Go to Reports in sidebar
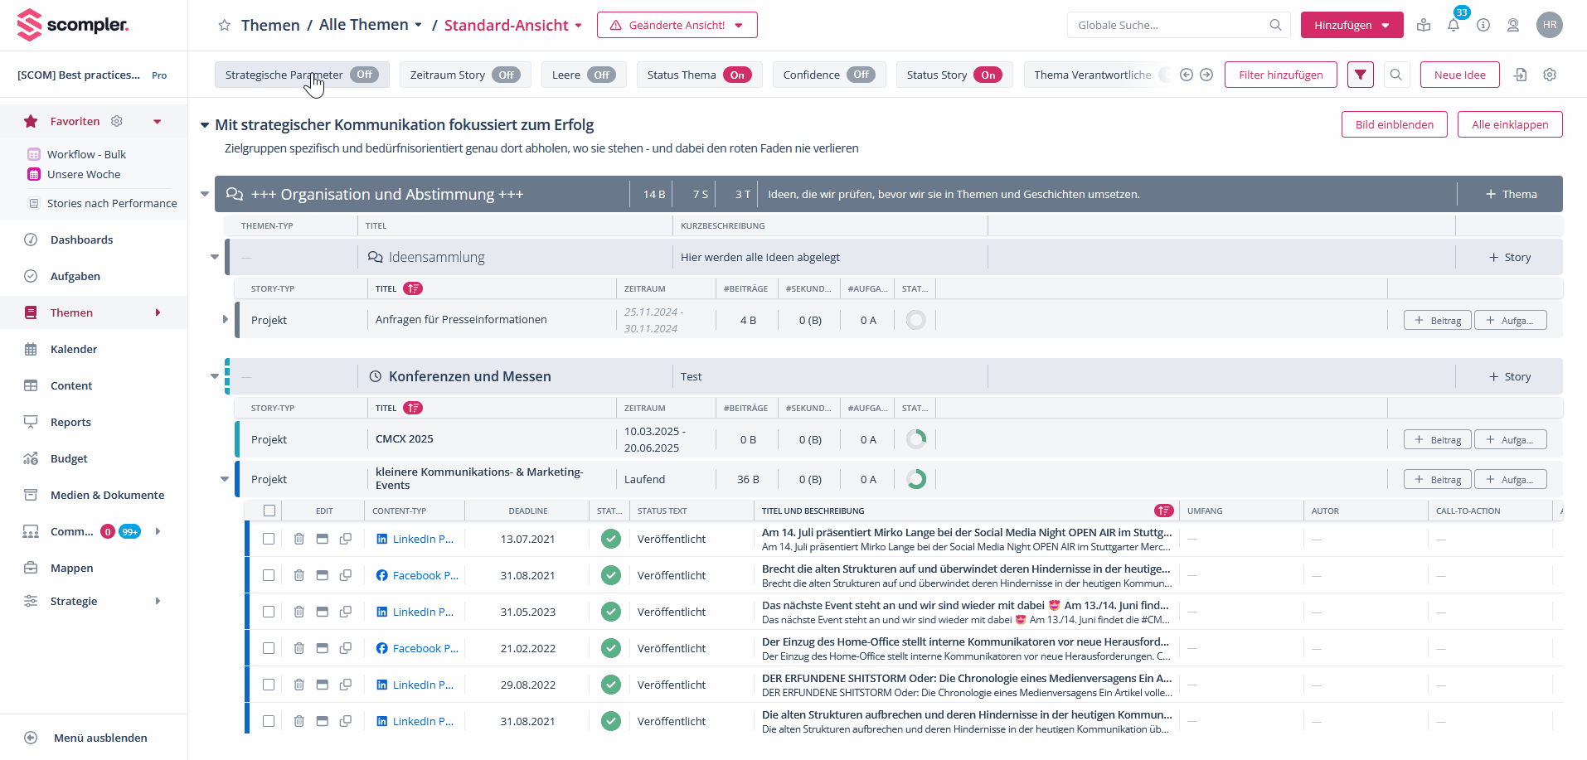Screen dimensions: 1587x760 pyautogui.click(x=70, y=422)
